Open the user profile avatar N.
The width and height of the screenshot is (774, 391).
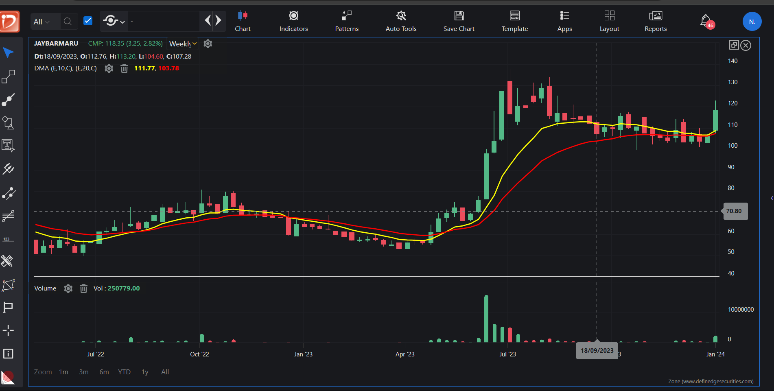pos(752,22)
